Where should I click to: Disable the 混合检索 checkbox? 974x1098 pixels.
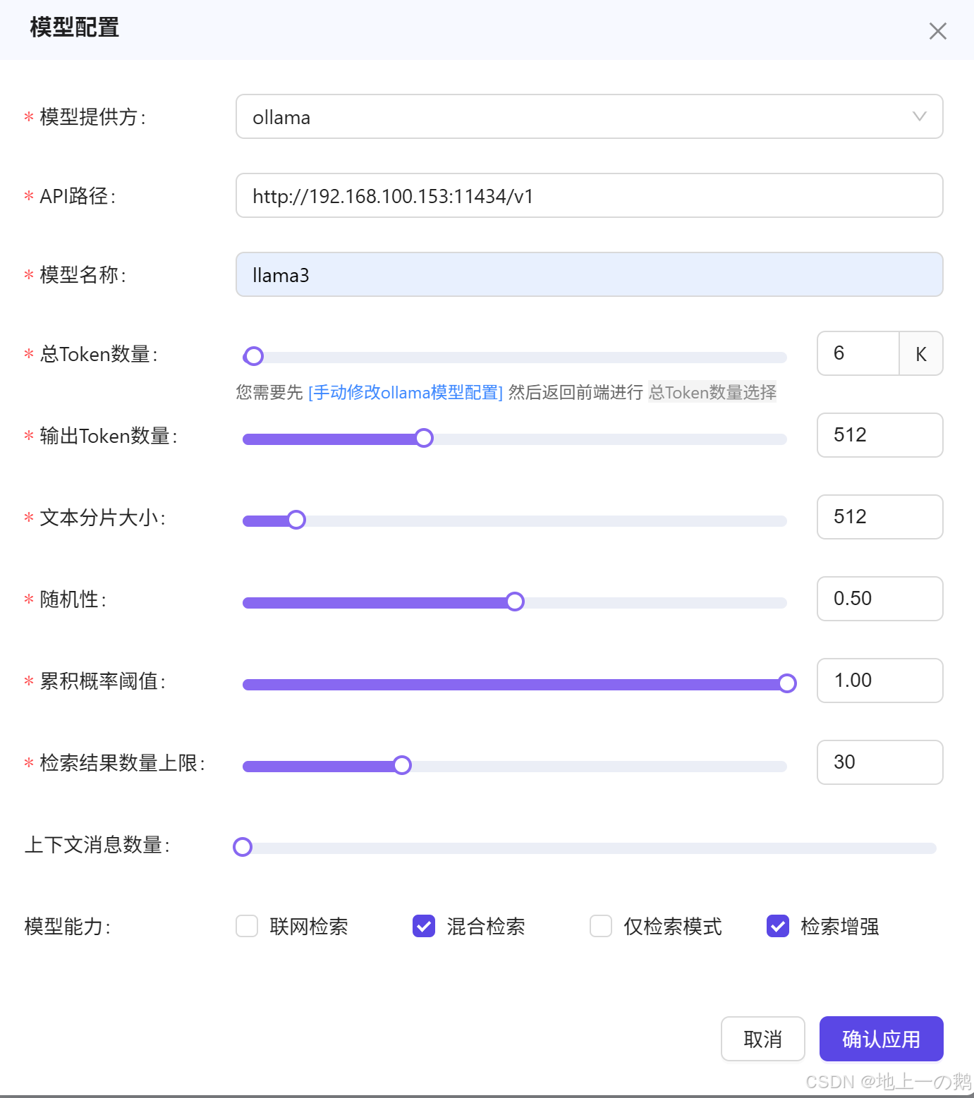pos(423,926)
